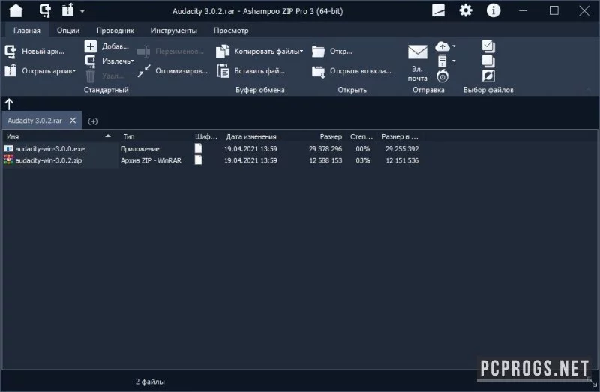This screenshot has width=600, height=392.
Task: Click the Переименов... rename icon
Action: click(144, 52)
